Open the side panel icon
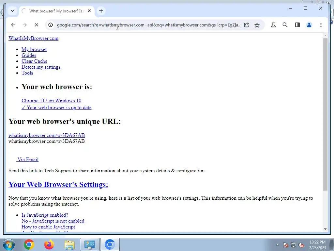 pyautogui.click(x=297, y=25)
